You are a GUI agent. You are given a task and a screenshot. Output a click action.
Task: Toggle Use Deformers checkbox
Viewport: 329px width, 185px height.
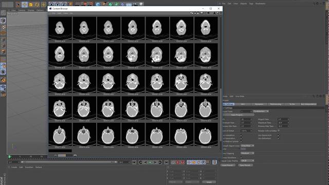click(279, 139)
